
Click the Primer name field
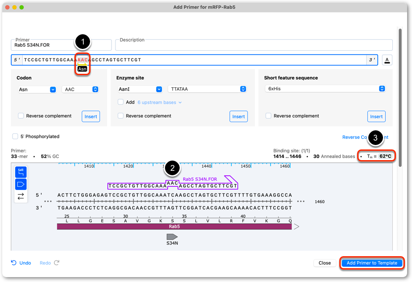(x=61, y=45)
